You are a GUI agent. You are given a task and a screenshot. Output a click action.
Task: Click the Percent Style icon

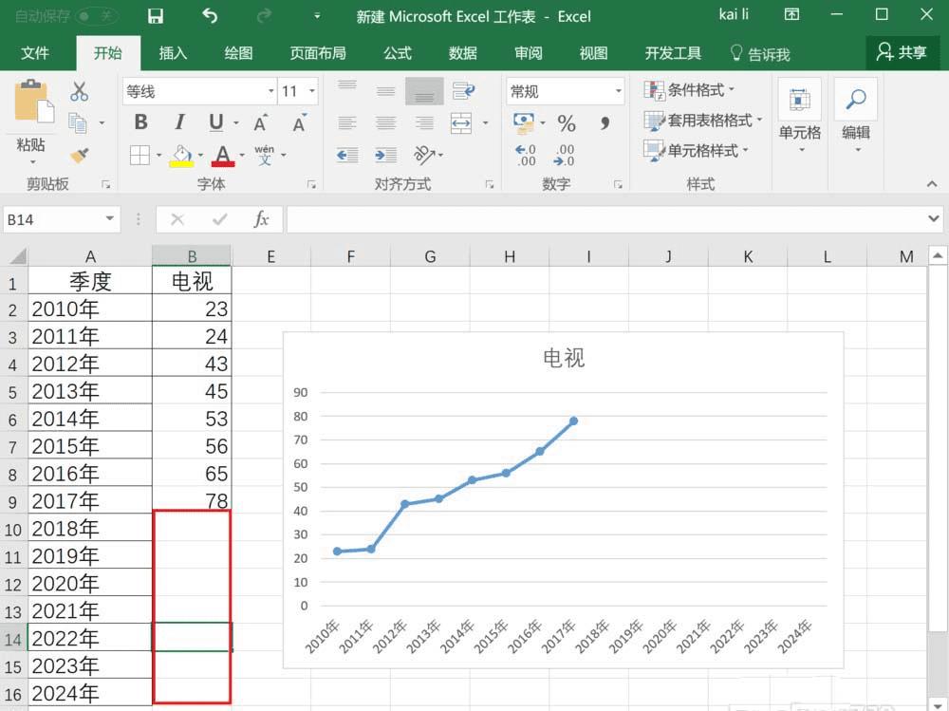tap(567, 123)
